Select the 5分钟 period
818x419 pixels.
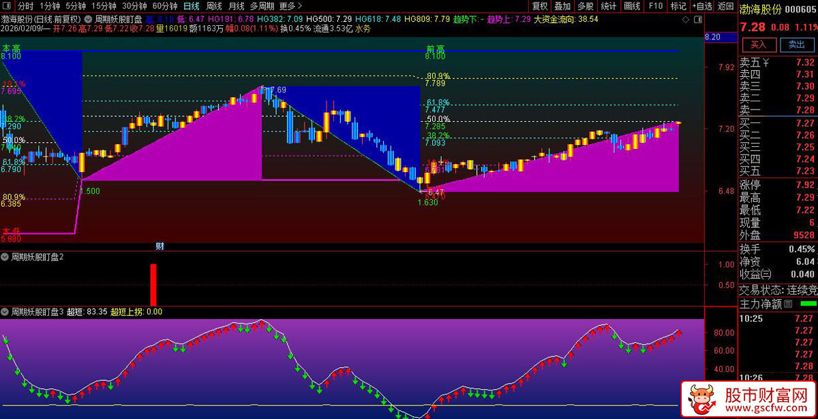click(x=75, y=6)
